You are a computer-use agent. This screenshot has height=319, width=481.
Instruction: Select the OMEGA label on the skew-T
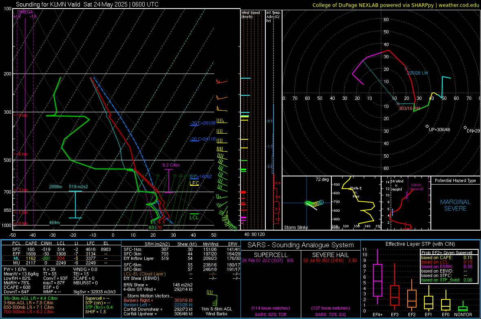(25, 12)
